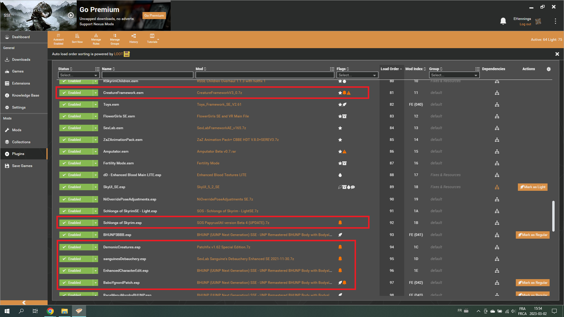Viewport: 564px width, 317px height.
Task: Click the Go Premium button
Action: click(x=154, y=16)
